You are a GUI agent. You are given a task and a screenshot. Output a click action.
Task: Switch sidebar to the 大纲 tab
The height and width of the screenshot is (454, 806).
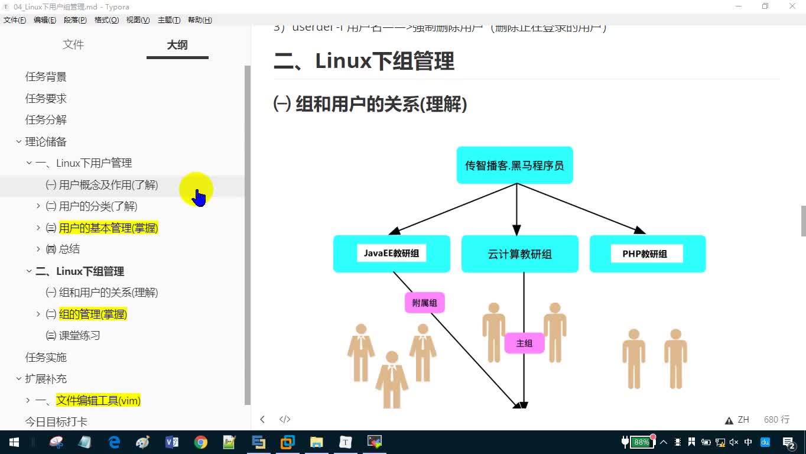pyautogui.click(x=177, y=45)
